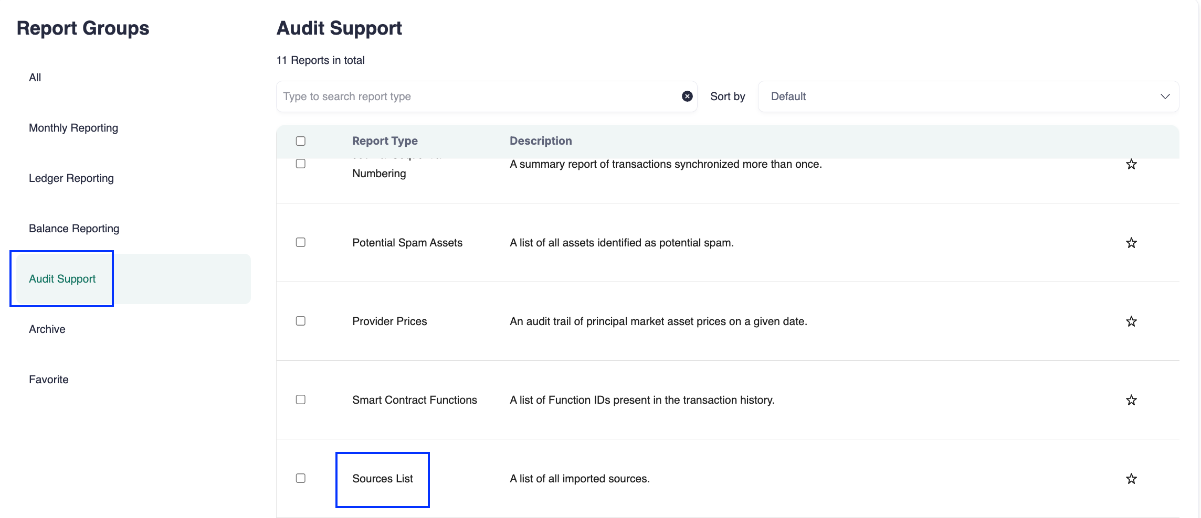The height and width of the screenshot is (518, 1201).
Task: Check the Smart Contract Functions checkbox
Action: click(301, 400)
